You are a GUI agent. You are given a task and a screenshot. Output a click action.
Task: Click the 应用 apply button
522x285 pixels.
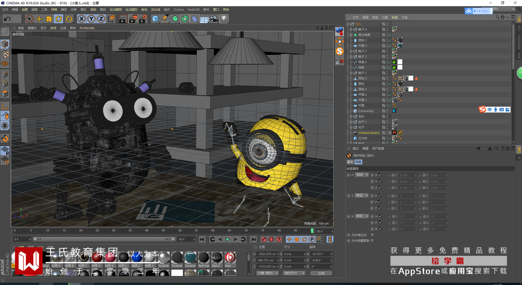(321, 273)
